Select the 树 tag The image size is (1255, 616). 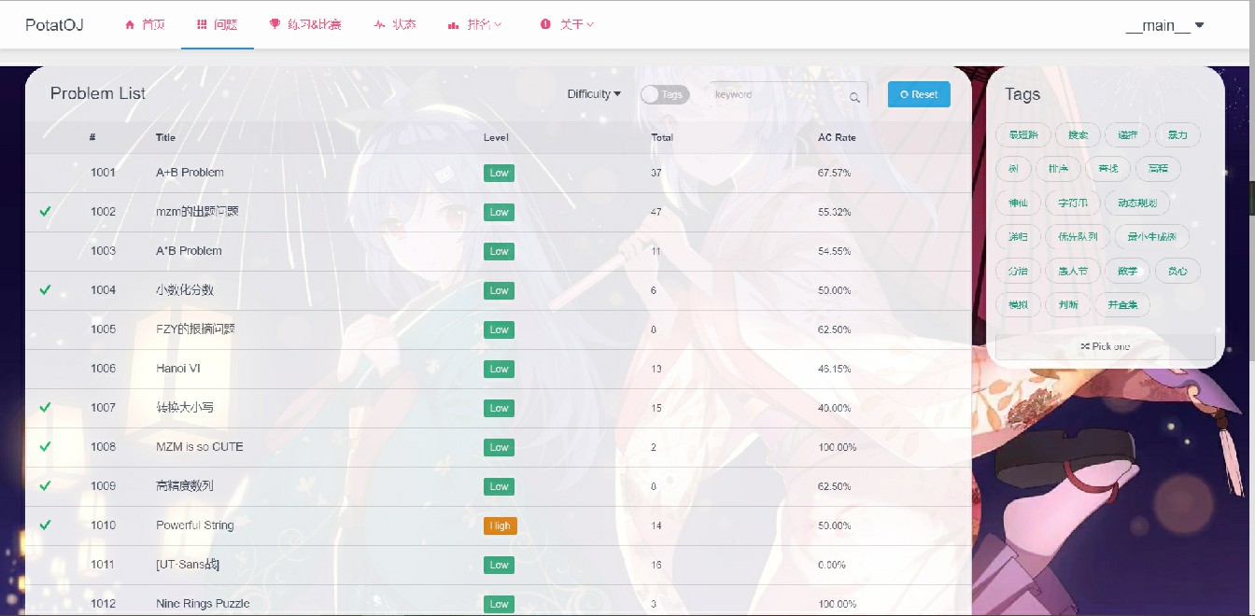tap(1013, 169)
